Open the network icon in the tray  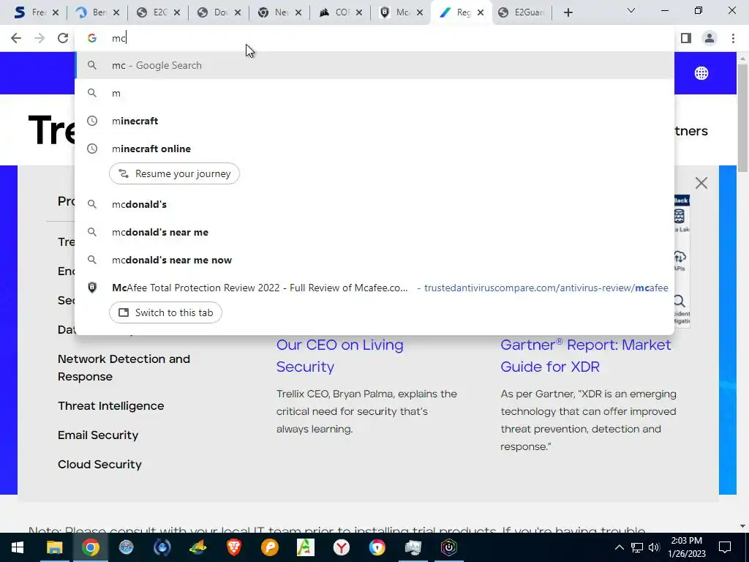coord(637,547)
